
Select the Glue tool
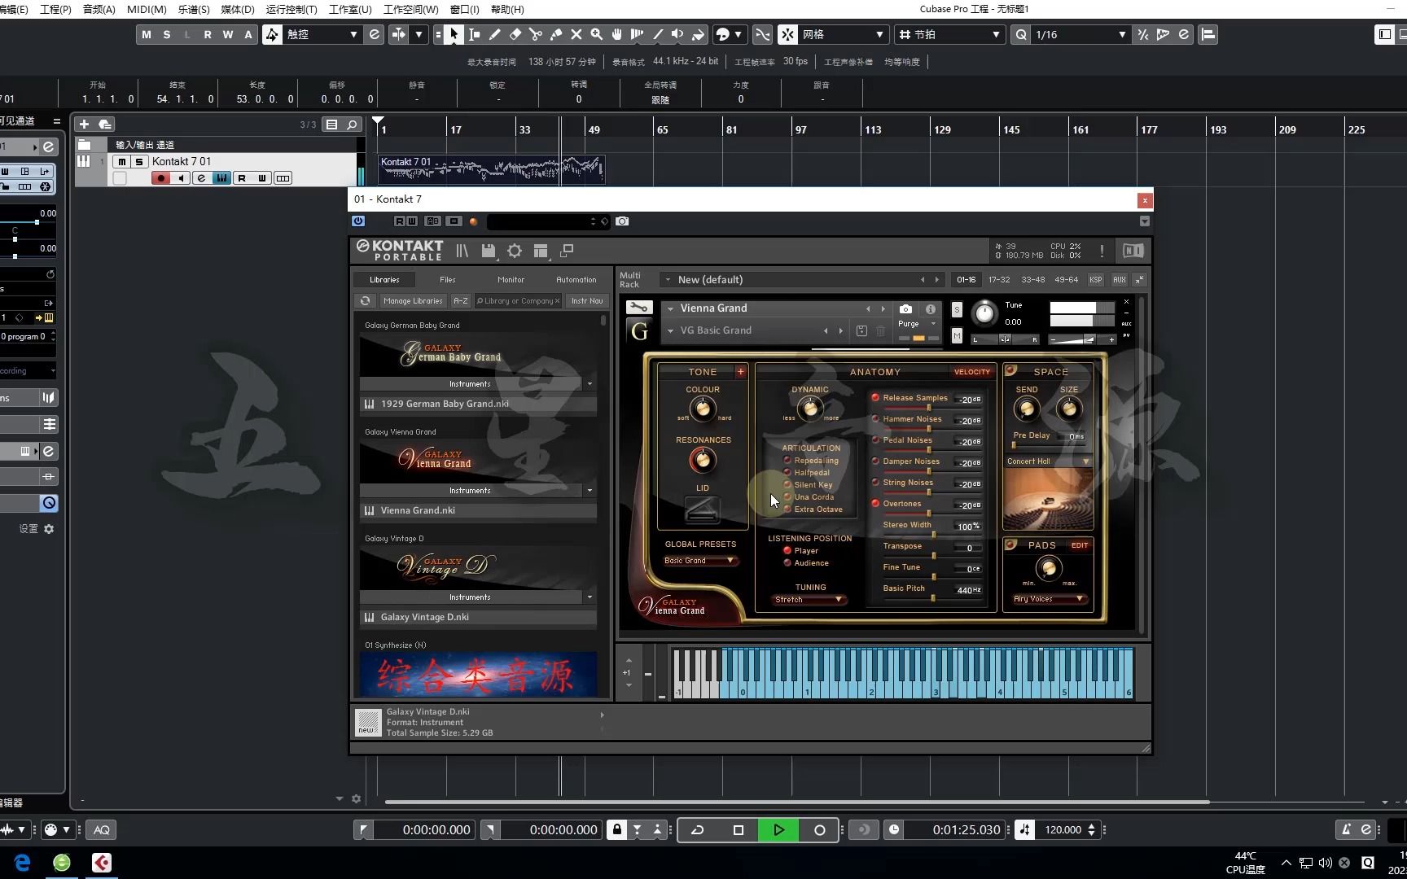[x=556, y=34]
